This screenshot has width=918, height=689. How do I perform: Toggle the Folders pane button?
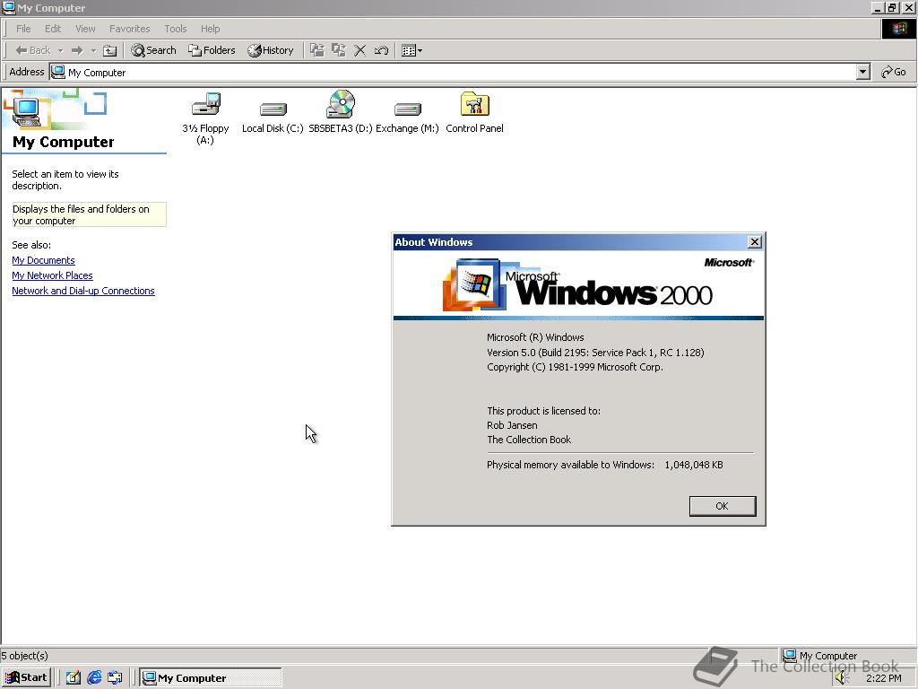point(212,50)
